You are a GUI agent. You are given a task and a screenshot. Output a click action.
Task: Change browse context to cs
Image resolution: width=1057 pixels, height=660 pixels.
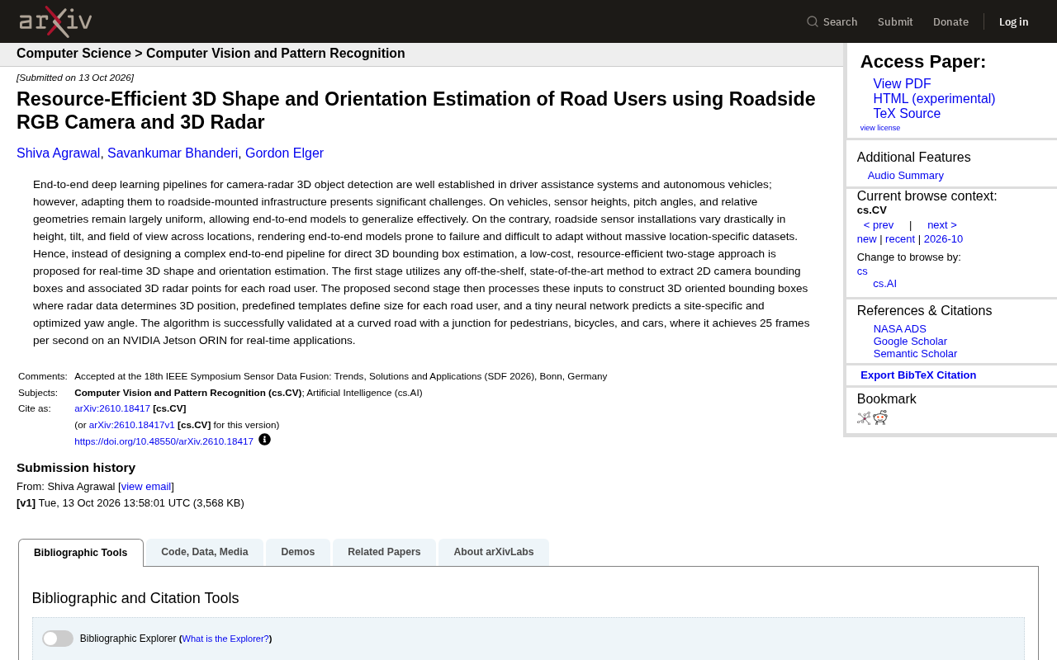pos(862,271)
